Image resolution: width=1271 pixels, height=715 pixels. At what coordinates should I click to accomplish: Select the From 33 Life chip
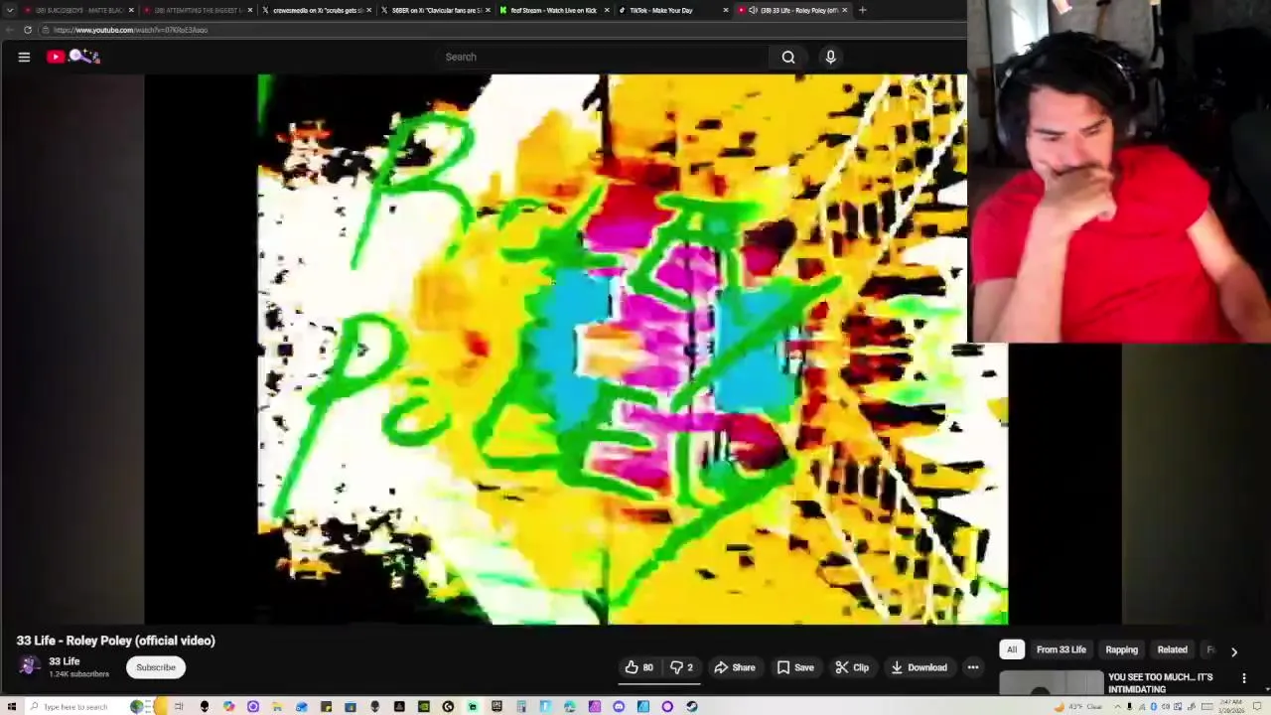(x=1060, y=649)
